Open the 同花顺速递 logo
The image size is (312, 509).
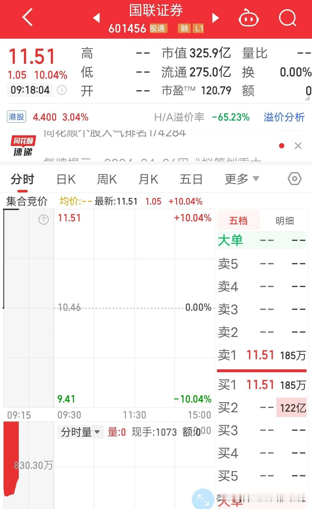point(23,146)
